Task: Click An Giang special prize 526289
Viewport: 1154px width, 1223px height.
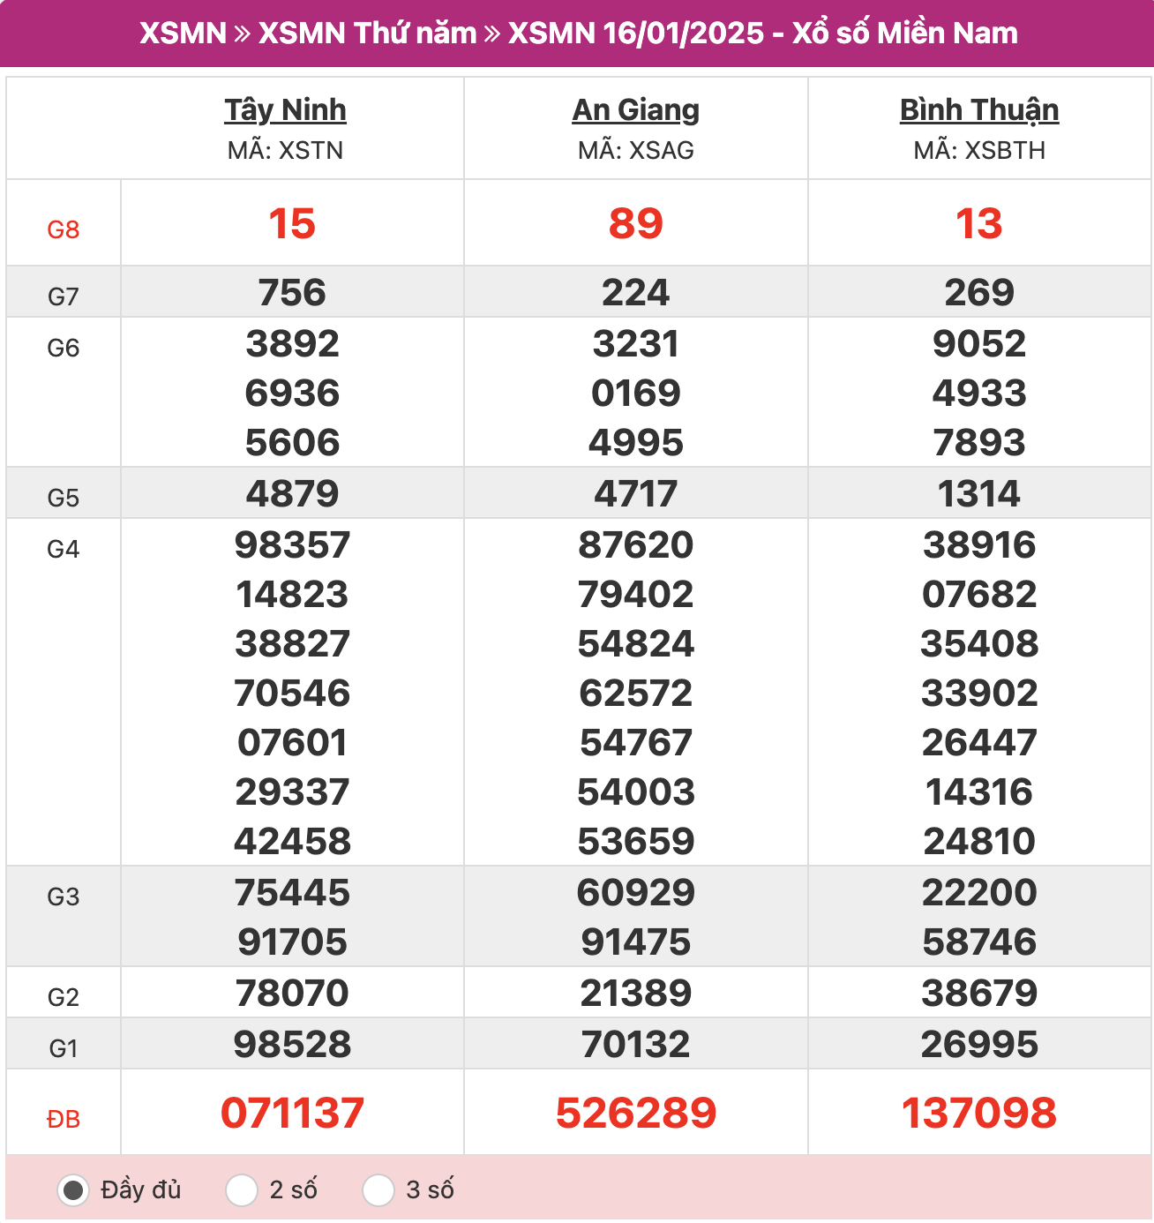Action: 636,1113
